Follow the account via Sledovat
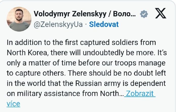Viewport: 176px width, 112px height. click(104, 24)
